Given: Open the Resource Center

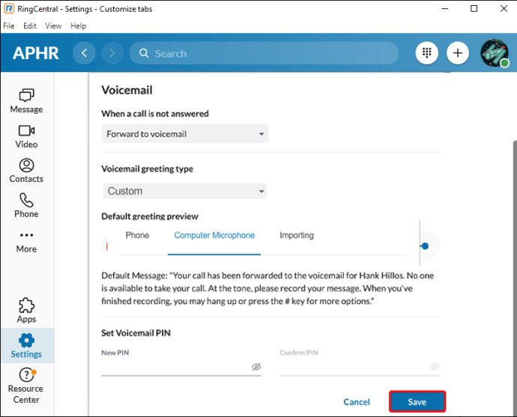Looking at the screenshot, I should pos(26,383).
